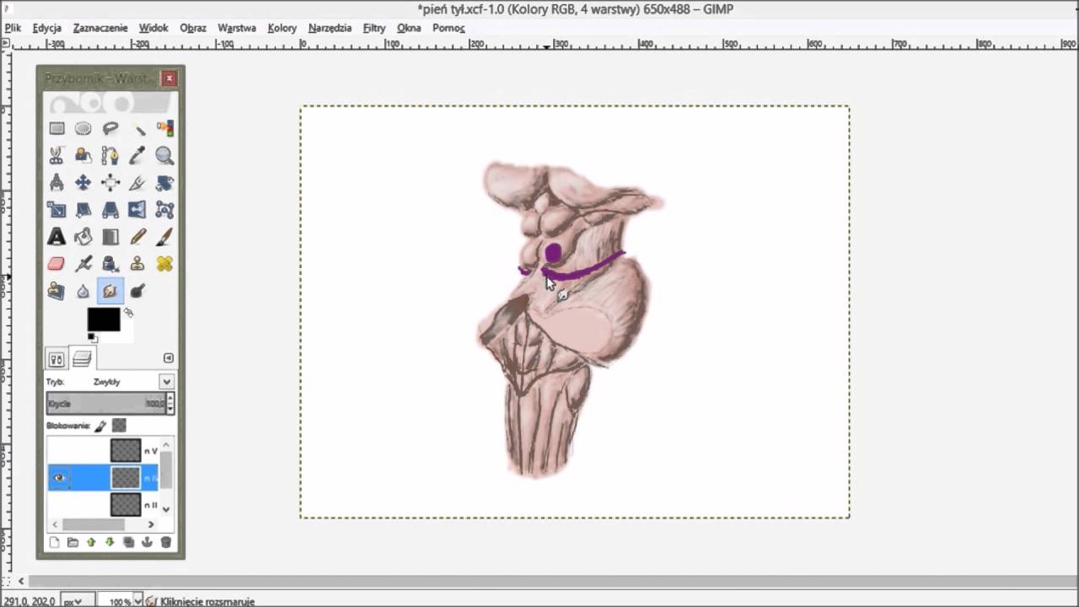Create a new layer group folder button
The width and height of the screenshot is (1079, 607).
(72, 542)
